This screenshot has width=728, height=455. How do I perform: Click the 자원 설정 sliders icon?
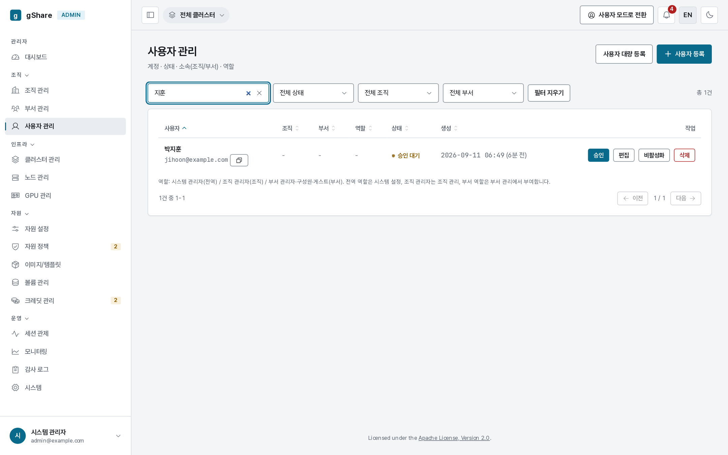[16, 229]
